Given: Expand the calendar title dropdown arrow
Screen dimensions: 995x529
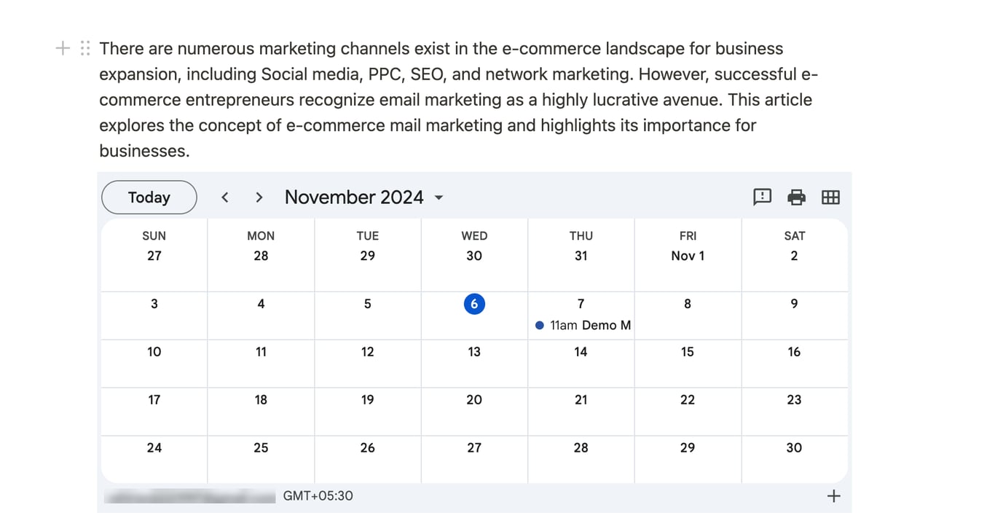Looking at the screenshot, I should point(438,197).
